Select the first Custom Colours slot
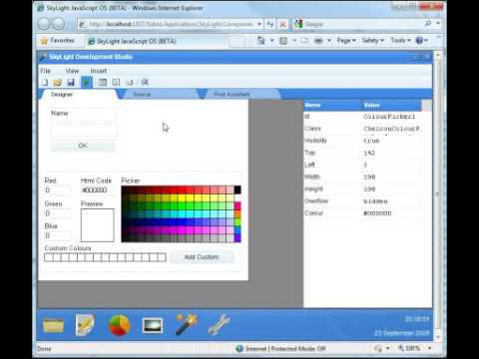Viewport: 479px width, 359px height. tap(49, 257)
